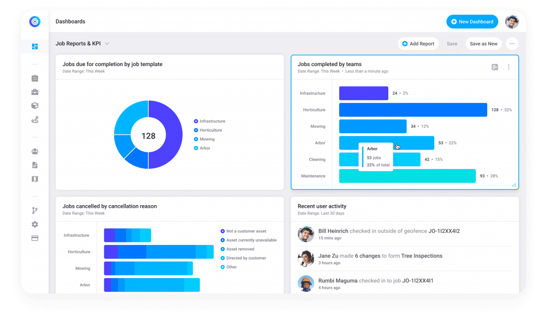Open the workflow branch icon in sidebar
Image resolution: width=547 pixels, height=325 pixels.
coord(35,212)
